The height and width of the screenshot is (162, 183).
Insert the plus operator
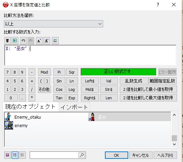point(32,81)
